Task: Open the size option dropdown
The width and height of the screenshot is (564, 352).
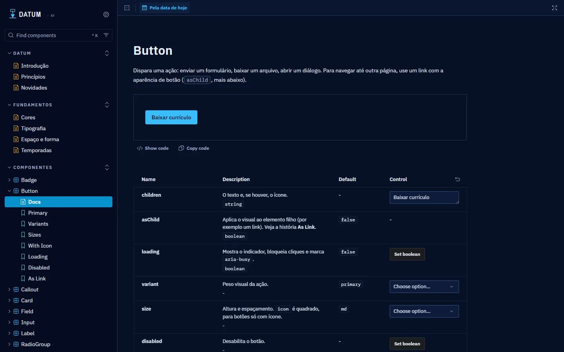Action: [424, 311]
